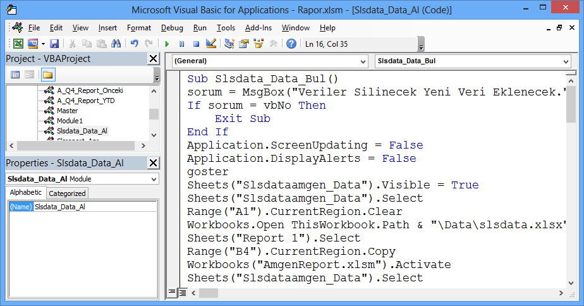The width and height of the screenshot is (584, 306).
Task: Expand the Slsdata_Data_Al Module properties dropdown
Action: pyautogui.click(x=154, y=180)
